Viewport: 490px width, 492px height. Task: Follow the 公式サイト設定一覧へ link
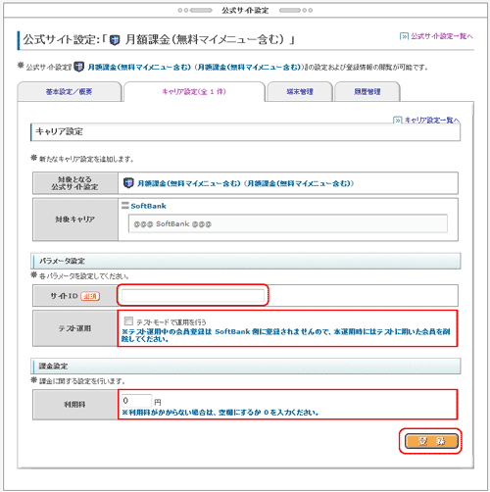tap(442, 36)
